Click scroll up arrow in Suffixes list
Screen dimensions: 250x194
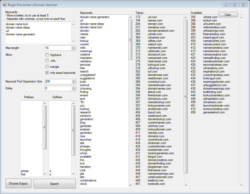click(73, 103)
